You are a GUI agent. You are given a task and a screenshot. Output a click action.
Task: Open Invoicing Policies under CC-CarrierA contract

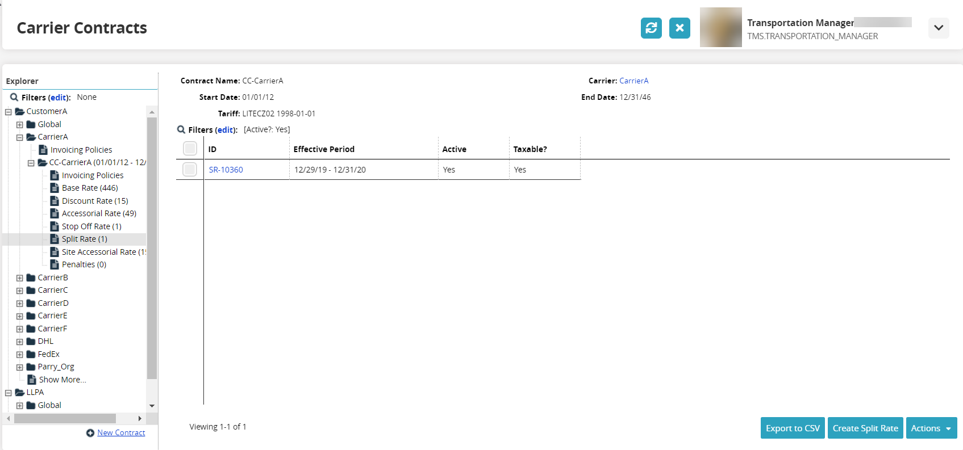[x=93, y=175]
